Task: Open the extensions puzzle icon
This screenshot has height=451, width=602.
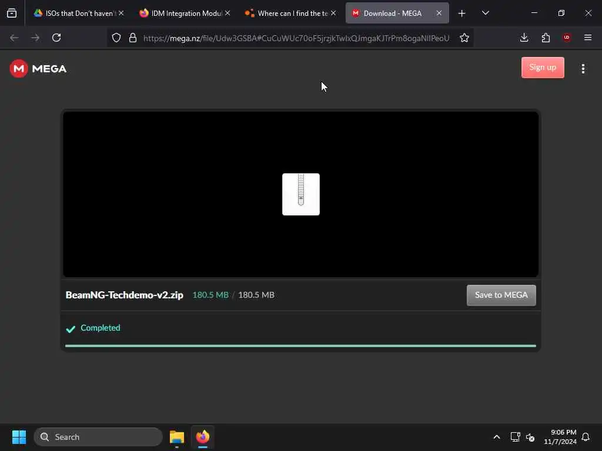Action: coord(546,38)
